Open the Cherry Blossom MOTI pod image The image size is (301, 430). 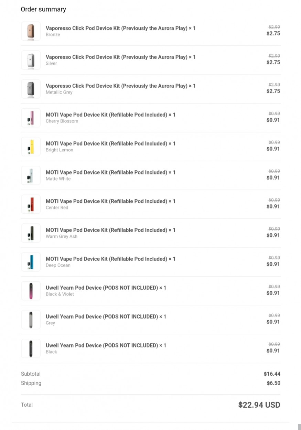[31, 118]
